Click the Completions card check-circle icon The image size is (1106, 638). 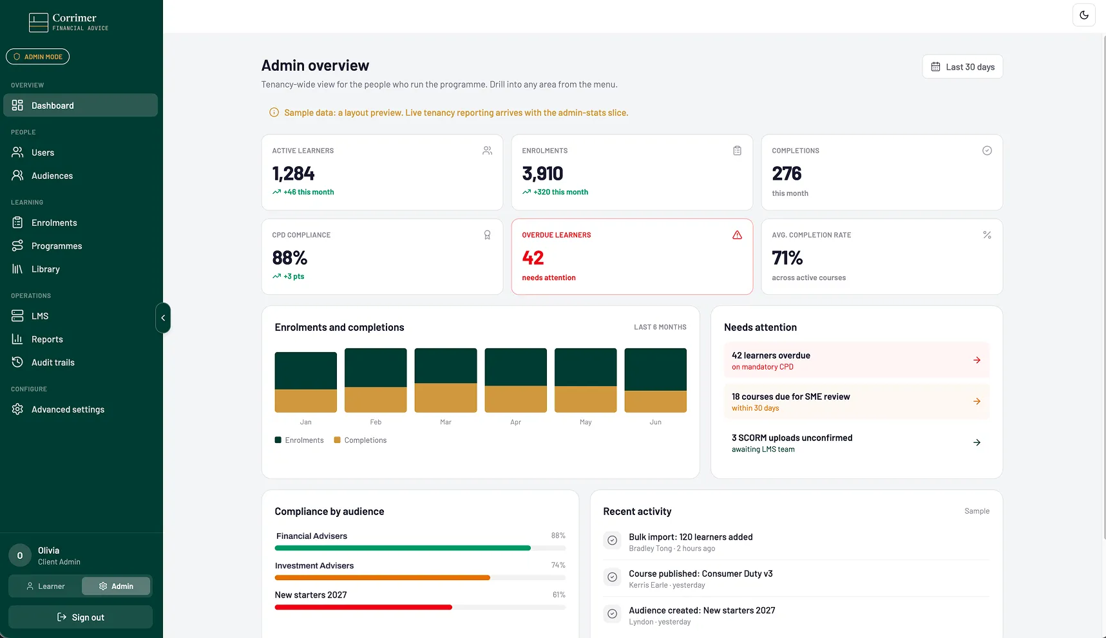click(987, 151)
